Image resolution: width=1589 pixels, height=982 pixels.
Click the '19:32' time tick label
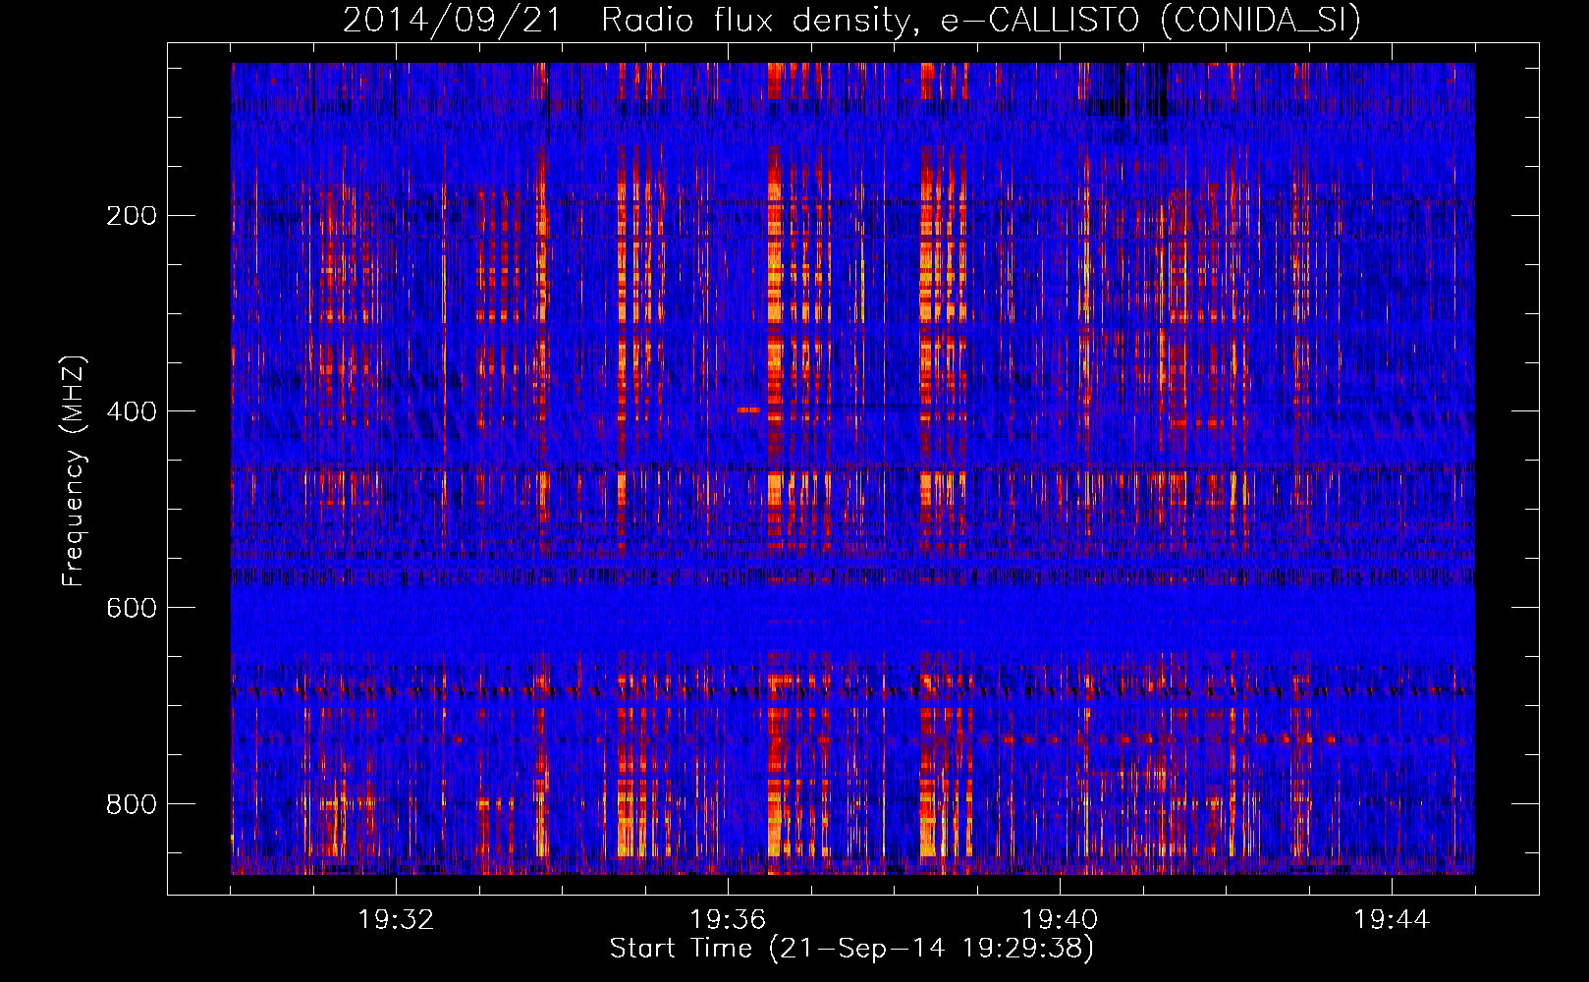[x=396, y=920]
